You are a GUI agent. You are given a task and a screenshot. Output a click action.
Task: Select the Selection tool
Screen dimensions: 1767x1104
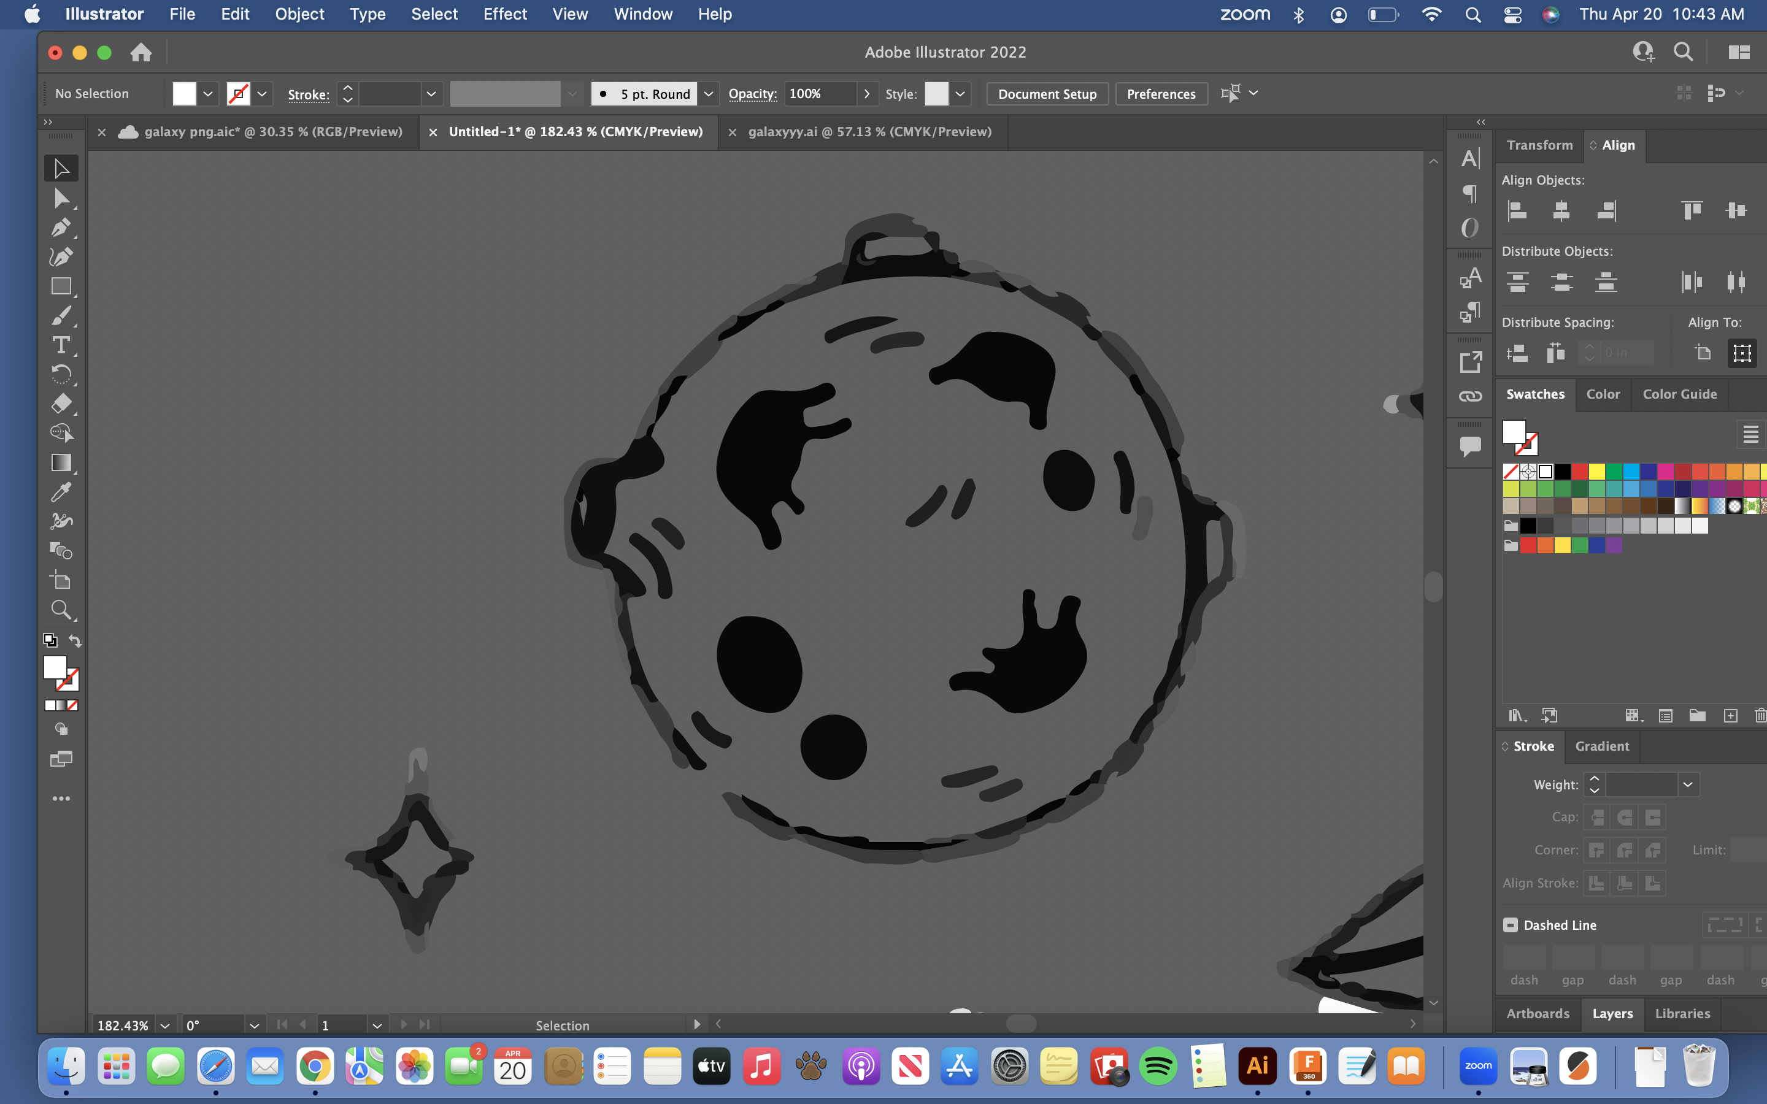tap(60, 168)
